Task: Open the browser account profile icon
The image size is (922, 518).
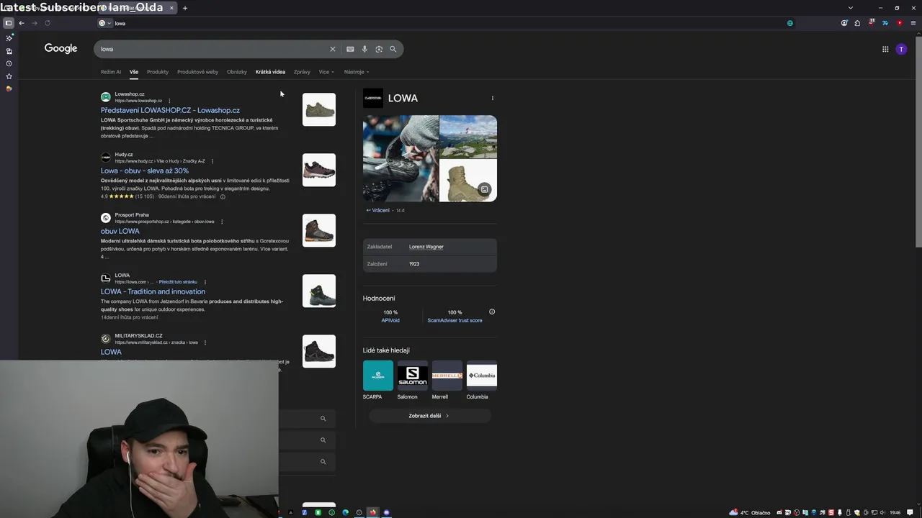Action: (844, 23)
